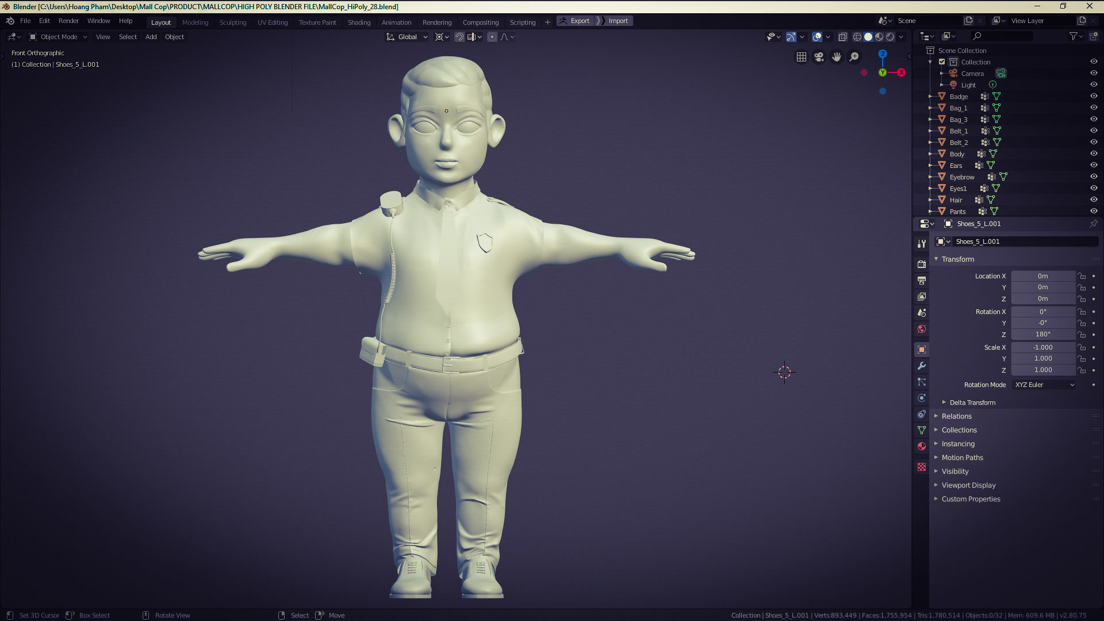Hide the Body object in outliner
The width and height of the screenshot is (1104, 621).
(x=1094, y=154)
